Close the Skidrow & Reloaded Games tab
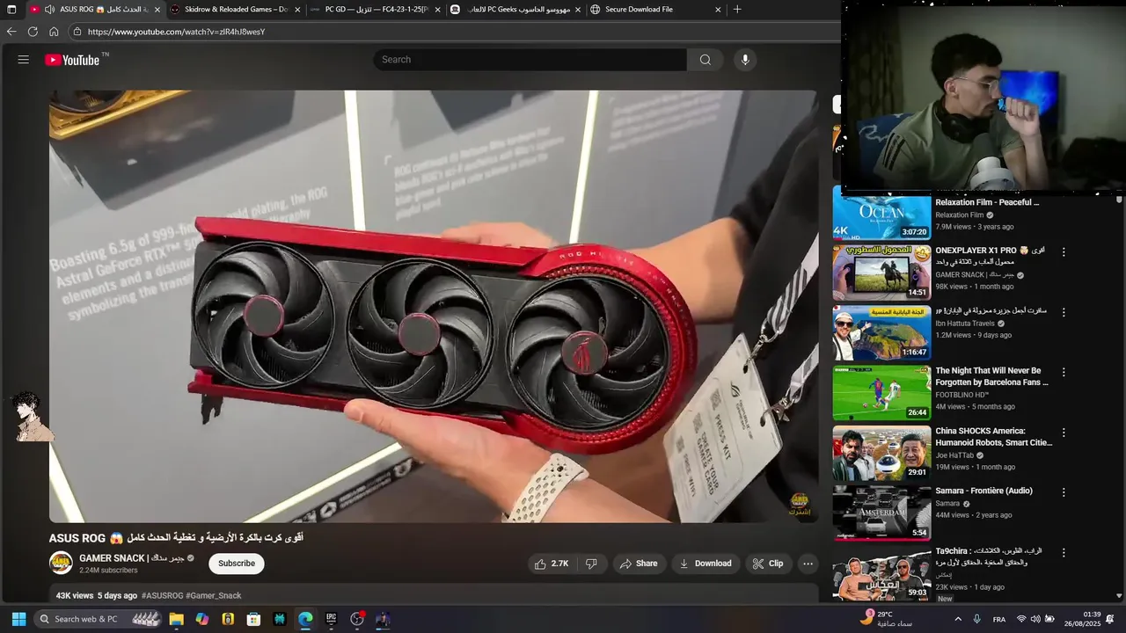The image size is (1126, 633). click(x=297, y=10)
